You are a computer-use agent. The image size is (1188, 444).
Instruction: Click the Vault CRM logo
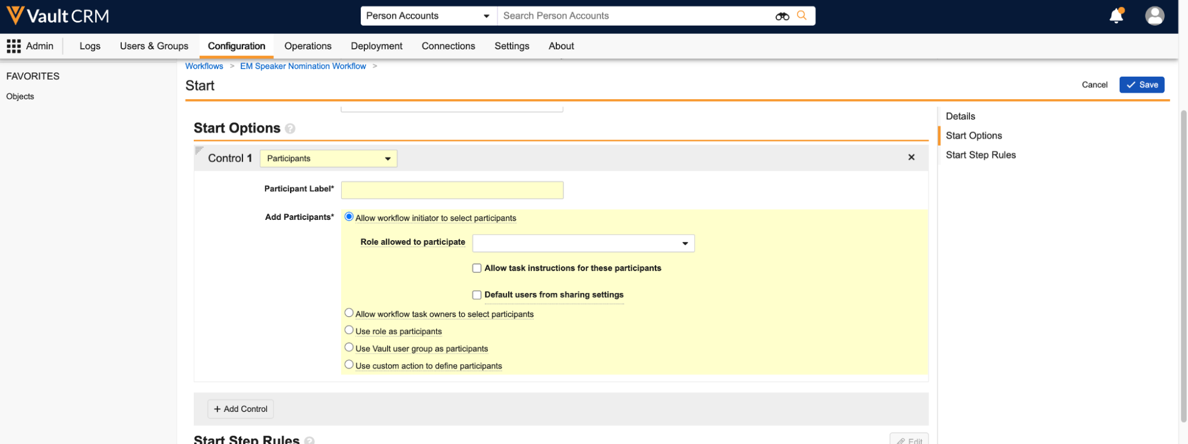tap(58, 15)
